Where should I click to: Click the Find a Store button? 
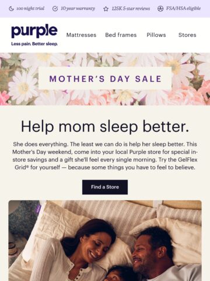(x=105, y=187)
